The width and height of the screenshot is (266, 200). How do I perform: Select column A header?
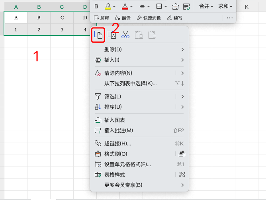[16, 7]
